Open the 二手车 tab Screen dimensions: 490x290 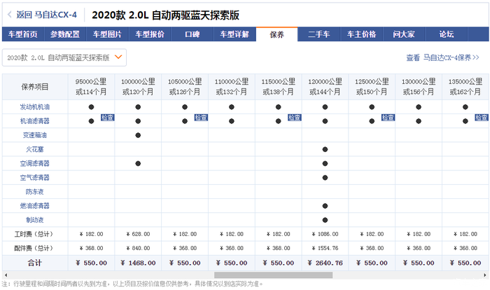(x=318, y=34)
